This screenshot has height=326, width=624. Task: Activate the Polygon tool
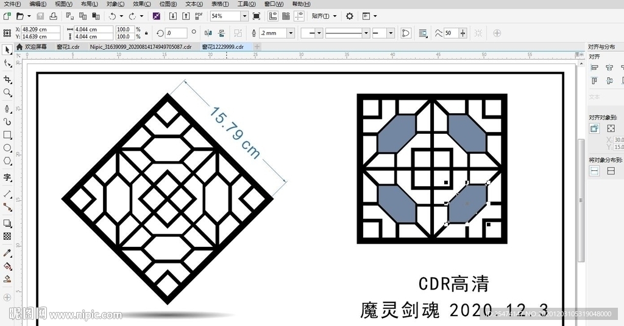tap(7, 161)
